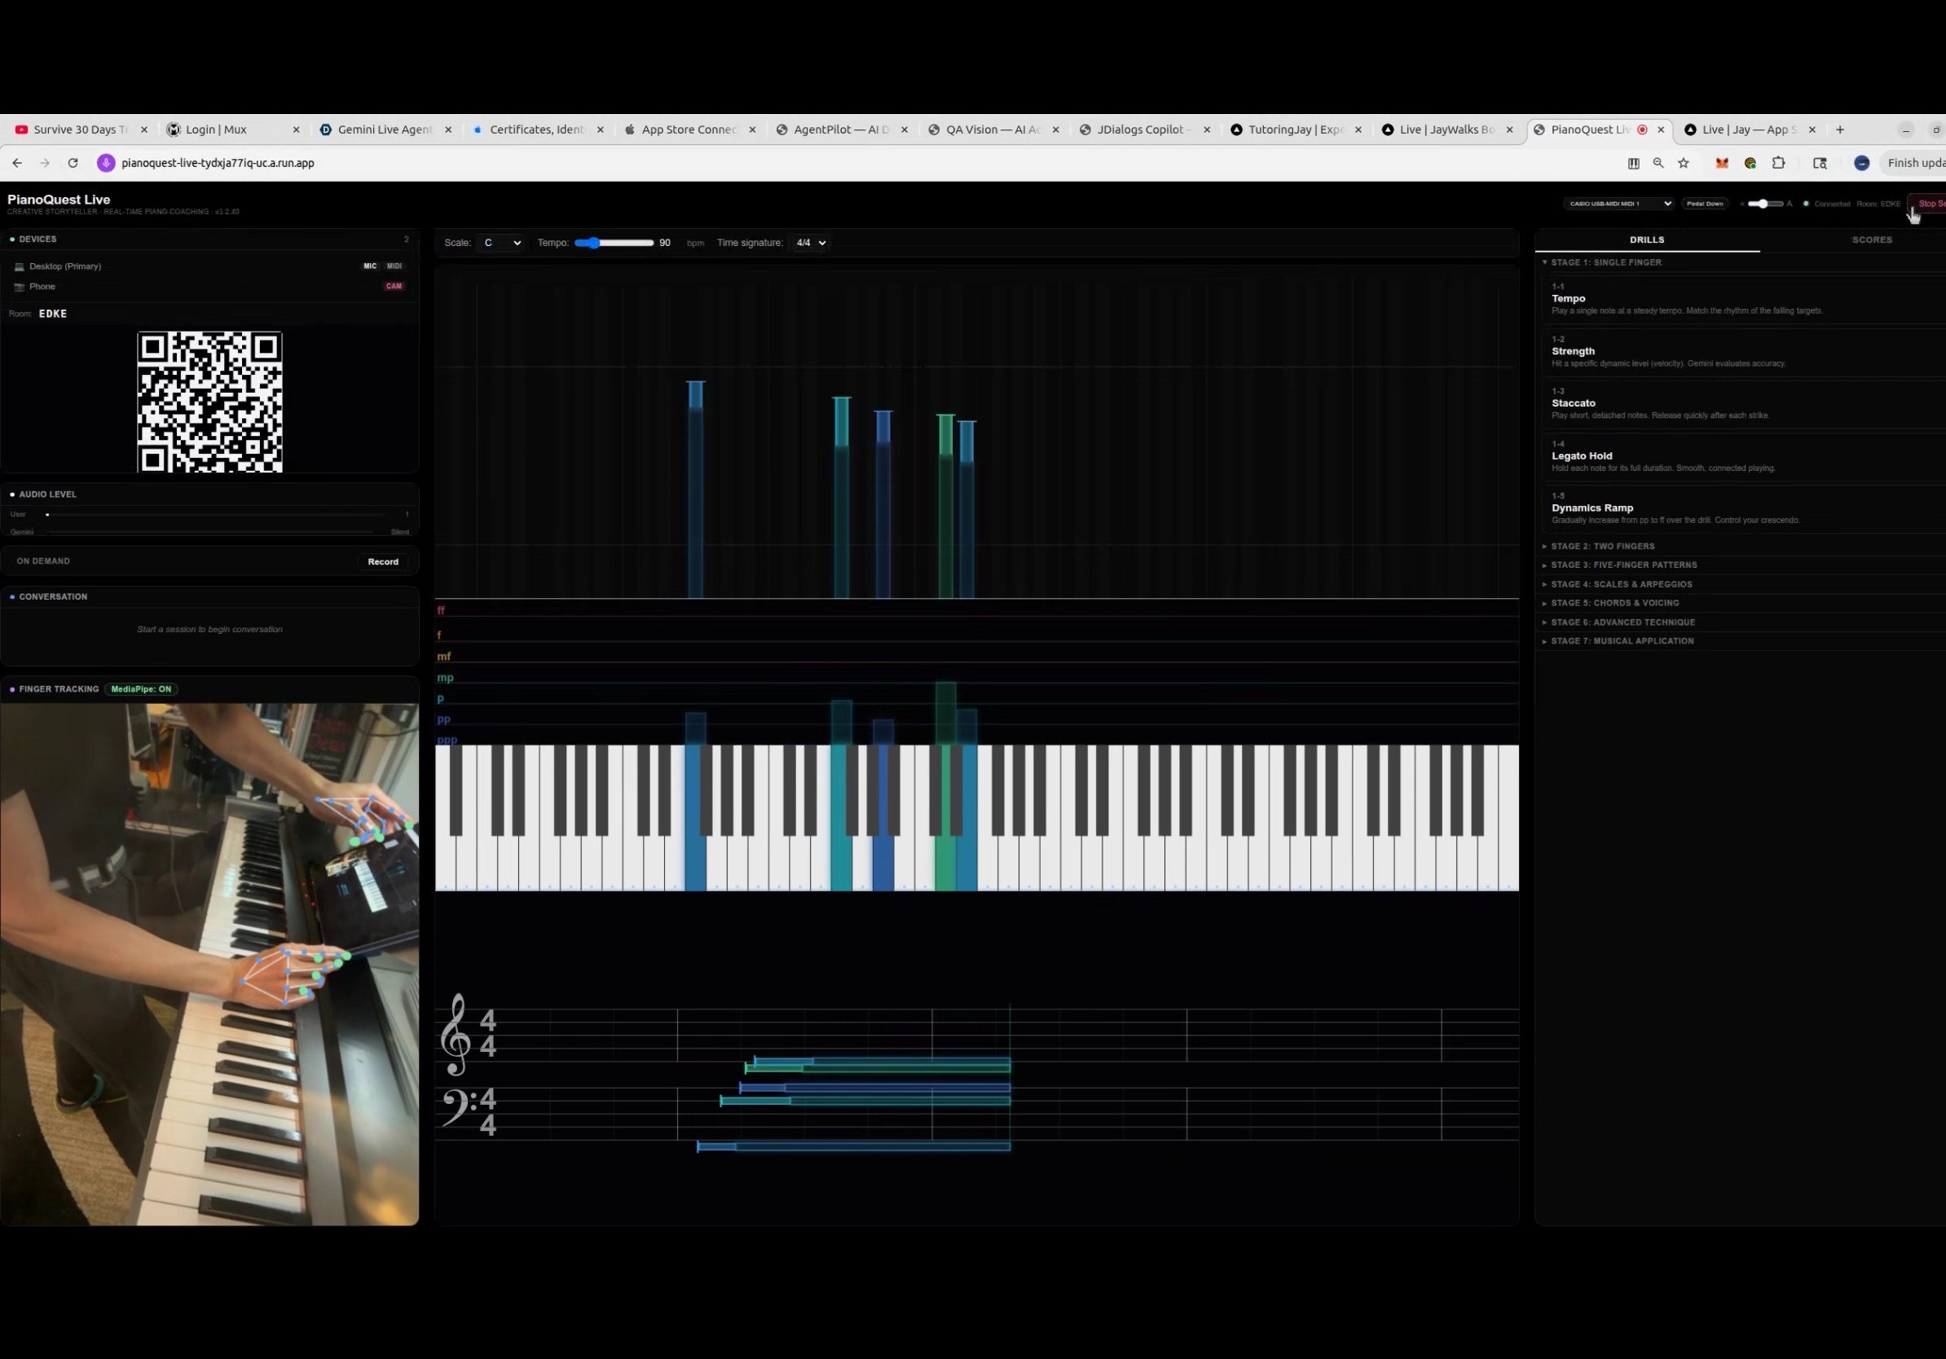Switch to the Scores tab

[1871, 240]
